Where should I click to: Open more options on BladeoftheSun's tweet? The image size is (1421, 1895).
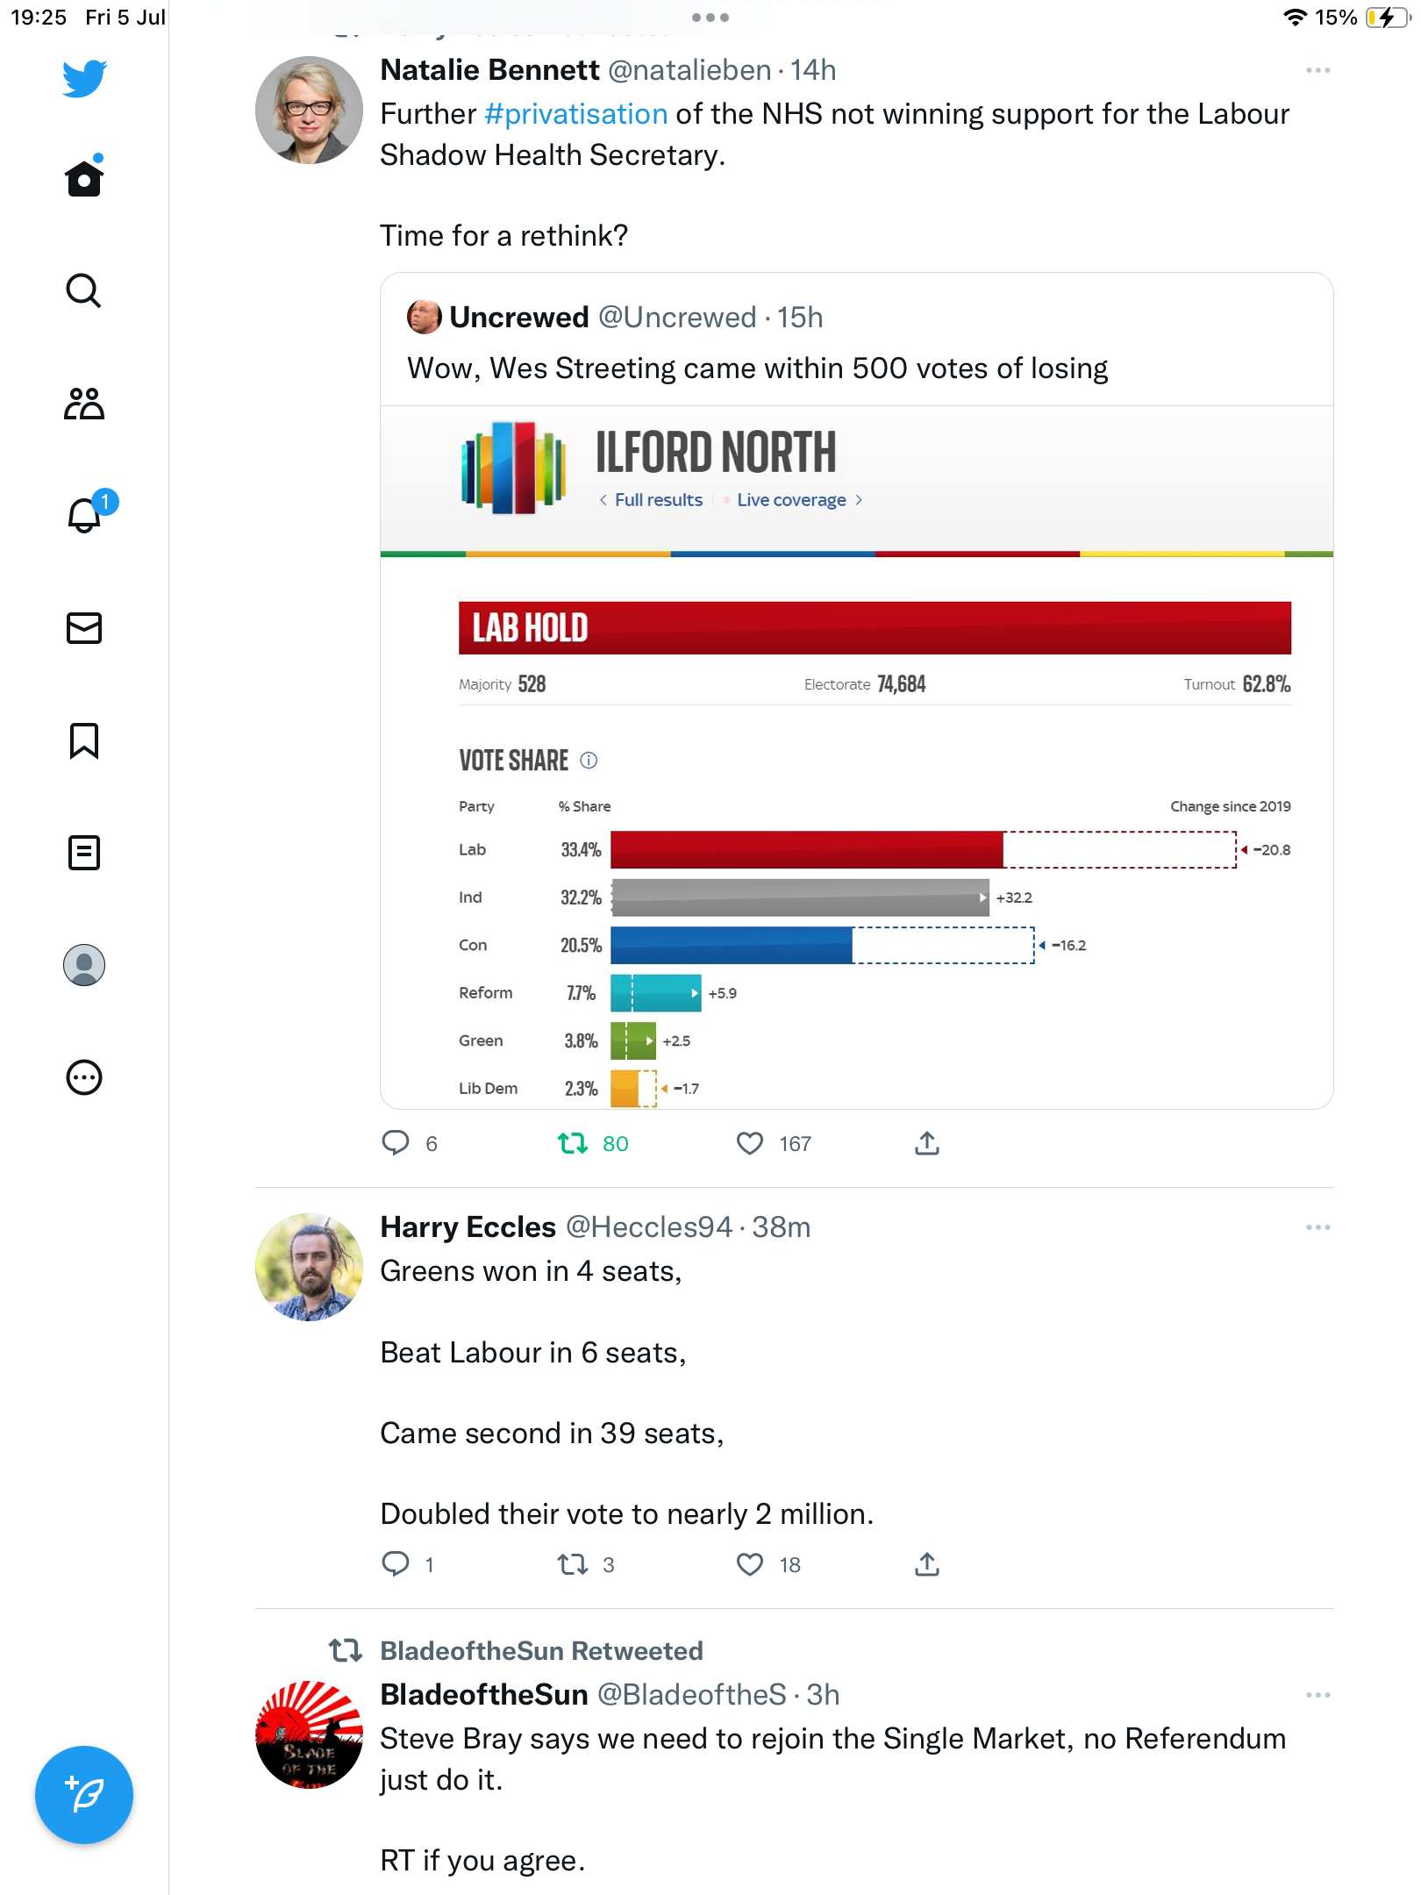[x=1317, y=1695]
